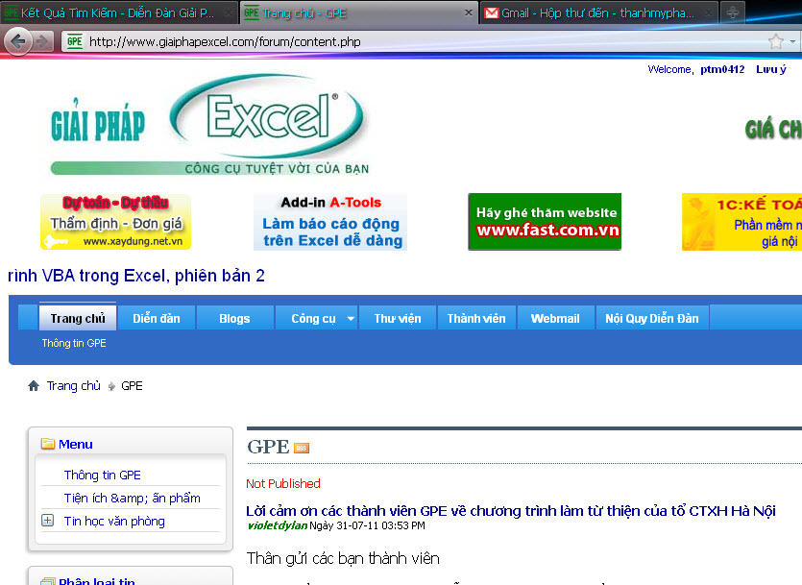Click the GPE favicon in the address bar
This screenshot has width=802, height=585.
tap(75, 41)
